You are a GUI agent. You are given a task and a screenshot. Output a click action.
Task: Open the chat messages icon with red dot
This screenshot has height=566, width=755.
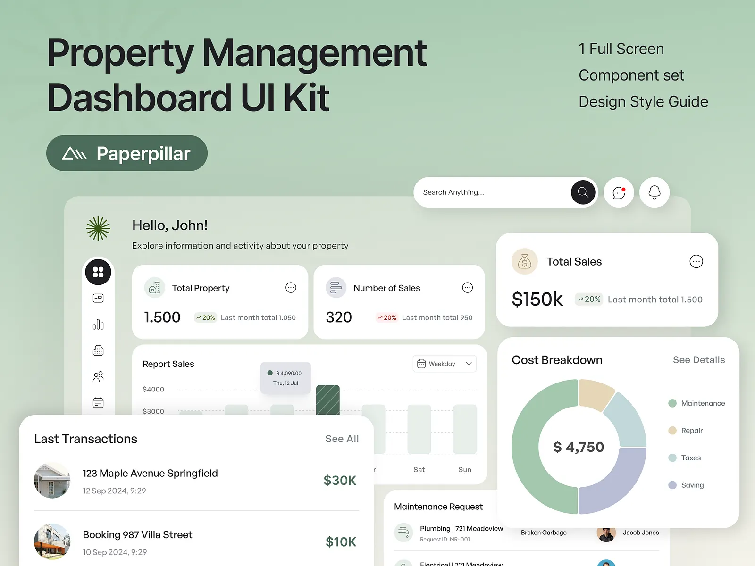click(x=619, y=192)
